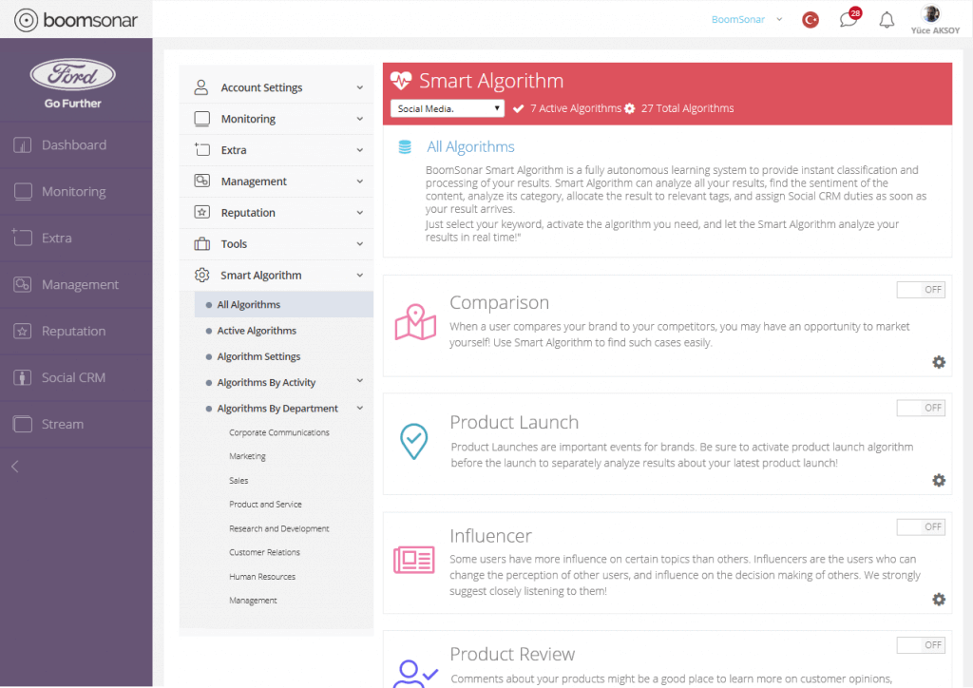The width and height of the screenshot is (973, 688).
Task: Click the Comparison map pin icon
Action: (415, 322)
